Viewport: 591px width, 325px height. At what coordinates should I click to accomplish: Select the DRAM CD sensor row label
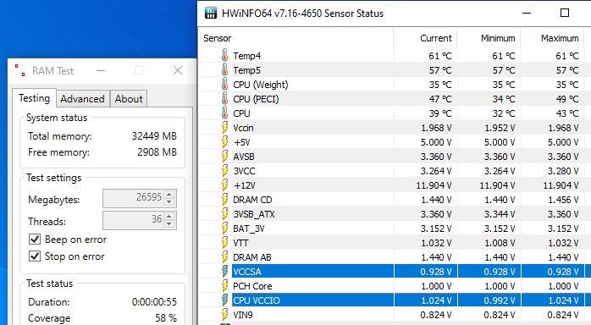[252, 200]
